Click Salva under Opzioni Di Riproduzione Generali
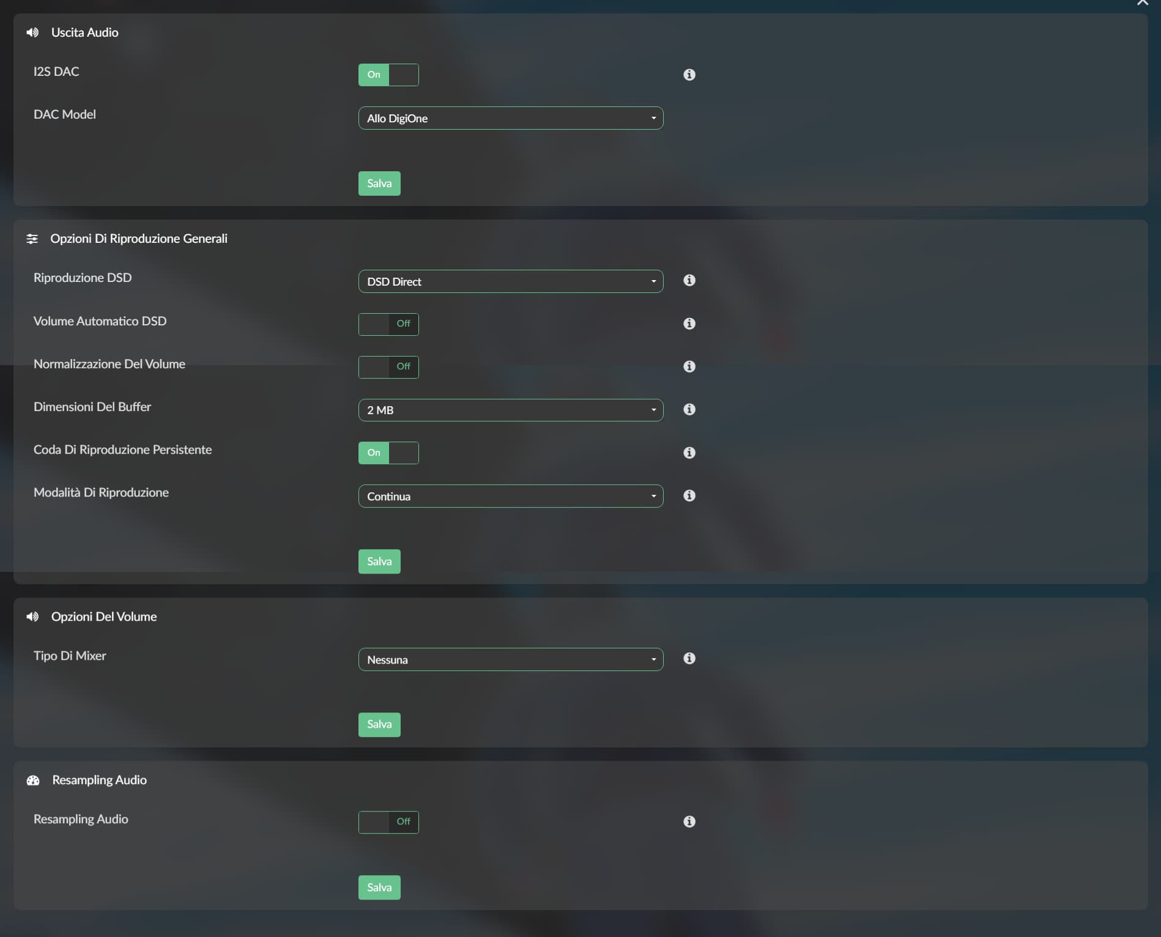1161x937 pixels. coord(379,561)
